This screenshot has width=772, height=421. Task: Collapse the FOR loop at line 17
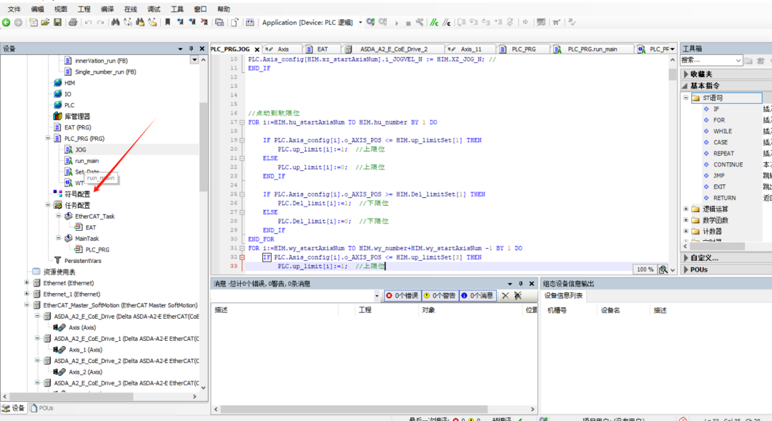click(x=242, y=122)
